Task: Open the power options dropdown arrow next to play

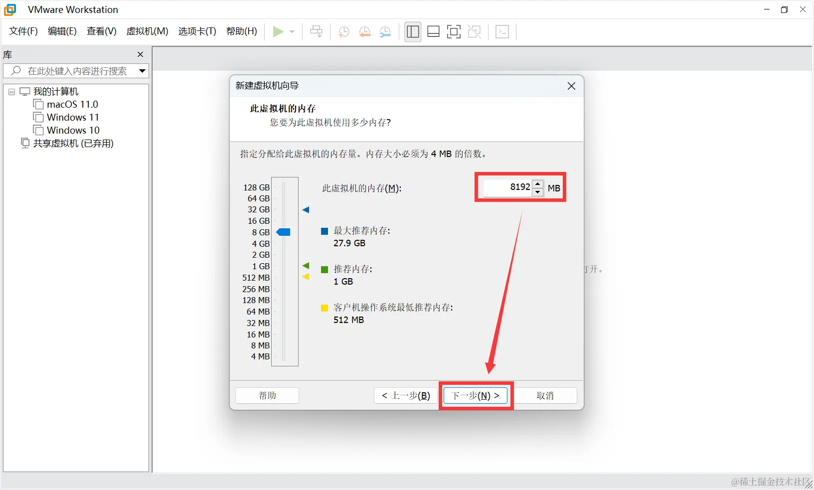Action: coord(292,32)
